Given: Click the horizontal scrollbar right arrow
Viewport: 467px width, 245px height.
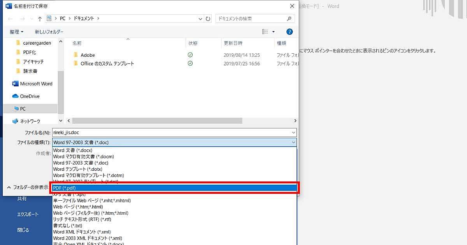Looking at the screenshot, I should [x=295, y=121].
